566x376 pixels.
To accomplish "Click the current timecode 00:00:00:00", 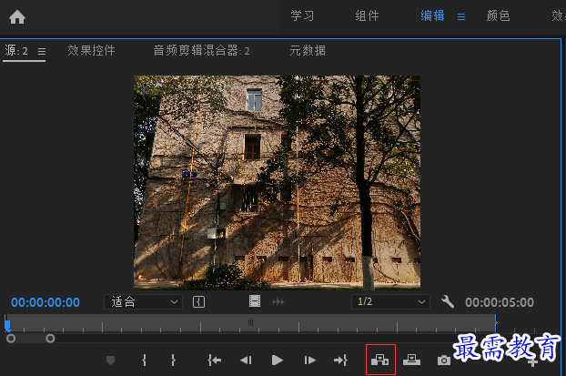I will coord(45,302).
